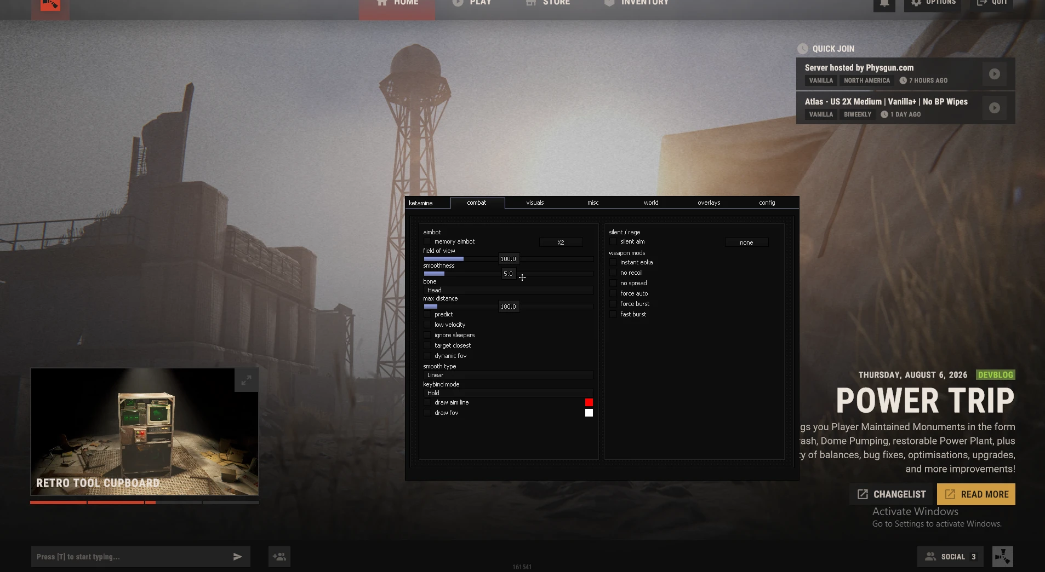This screenshot has width=1045, height=572.
Task: Join the Atlas US 2X server play icon
Action: (x=995, y=108)
